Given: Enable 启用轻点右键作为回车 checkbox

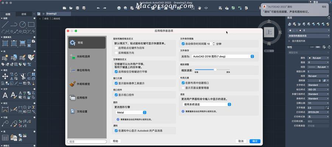Looking at the screenshot, I should coord(116,48).
